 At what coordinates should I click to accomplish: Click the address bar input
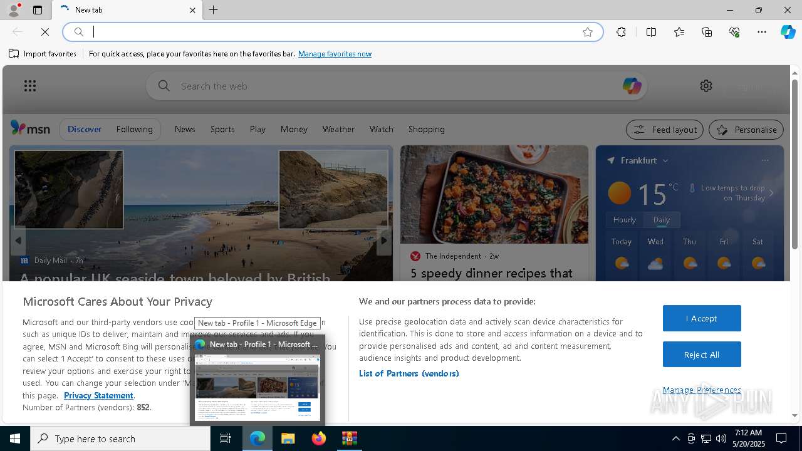click(x=332, y=32)
